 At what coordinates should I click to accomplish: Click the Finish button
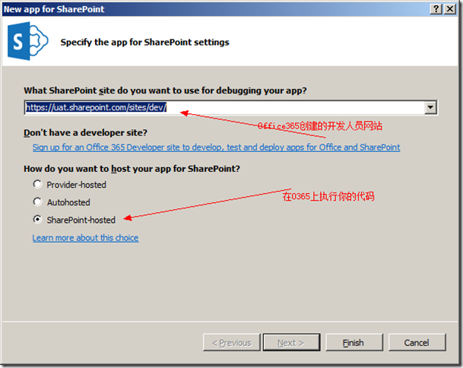[354, 343]
